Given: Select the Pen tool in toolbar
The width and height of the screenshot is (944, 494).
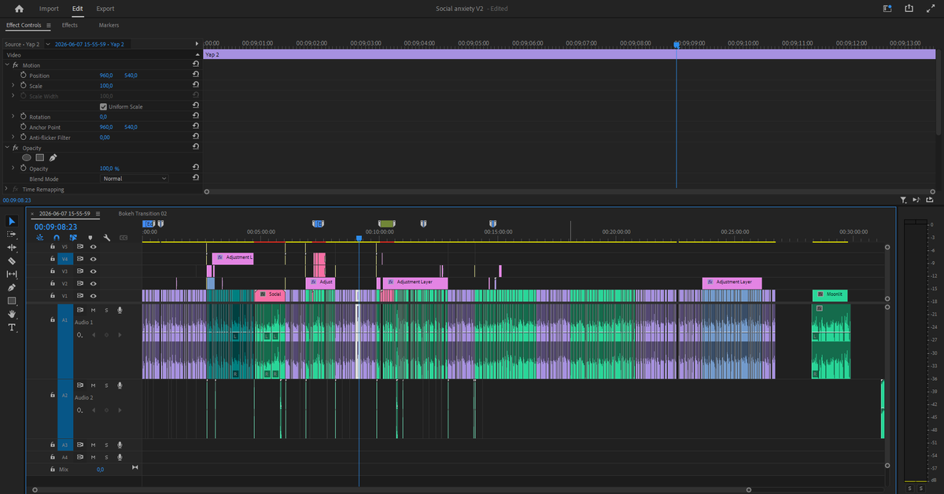Looking at the screenshot, I should [12, 287].
